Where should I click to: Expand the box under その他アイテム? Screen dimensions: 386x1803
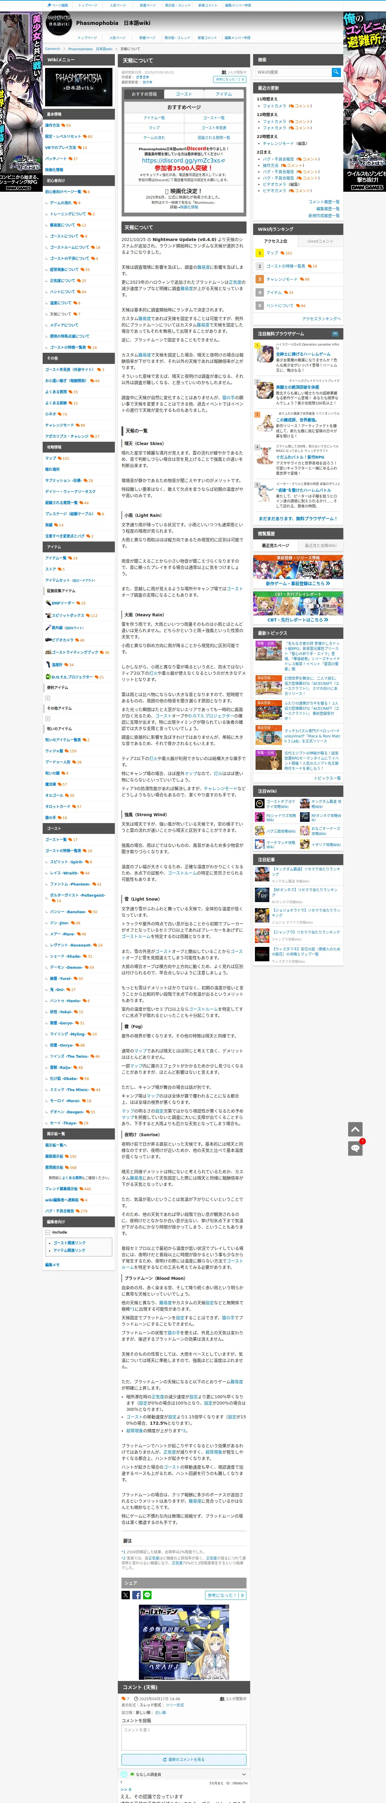(47, 718)
